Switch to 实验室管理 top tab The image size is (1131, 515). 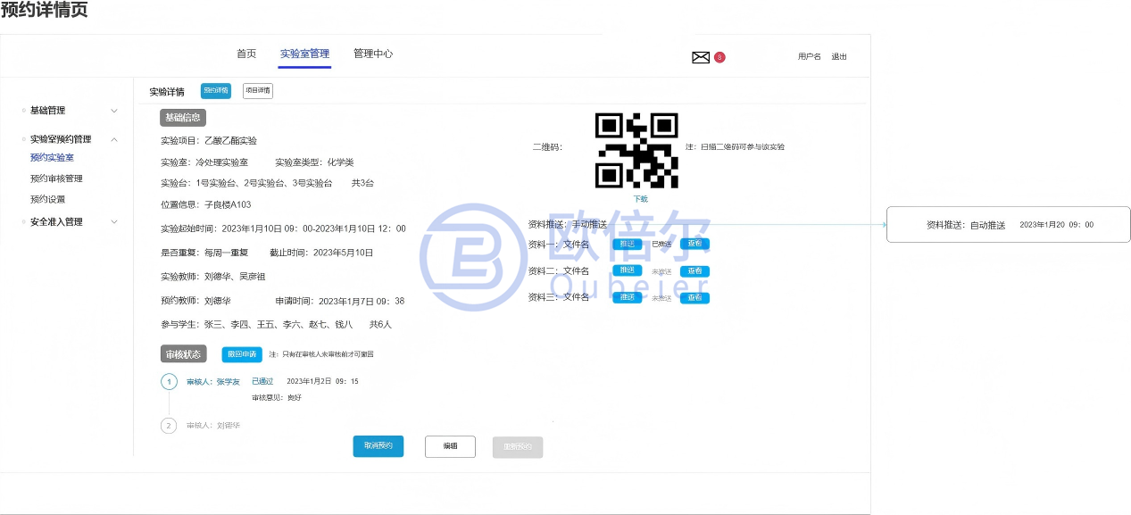(x=304, y=54)
